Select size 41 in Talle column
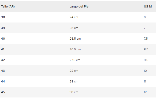This screenshot has height=98, width=156. [3, 49]
